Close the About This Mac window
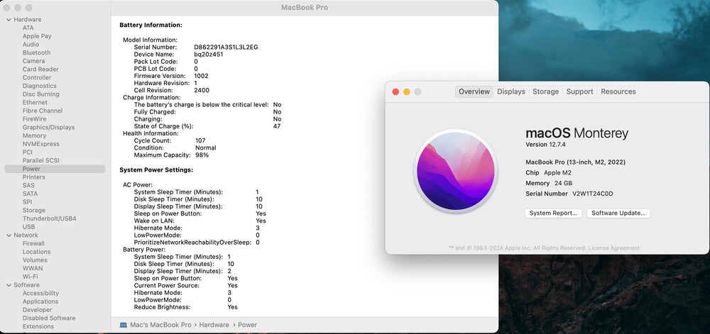The image size is (710, 334). [x=395, y=91]
